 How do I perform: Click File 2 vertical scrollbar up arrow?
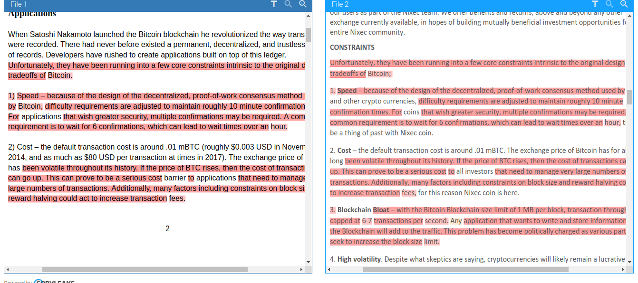(629, 16)
